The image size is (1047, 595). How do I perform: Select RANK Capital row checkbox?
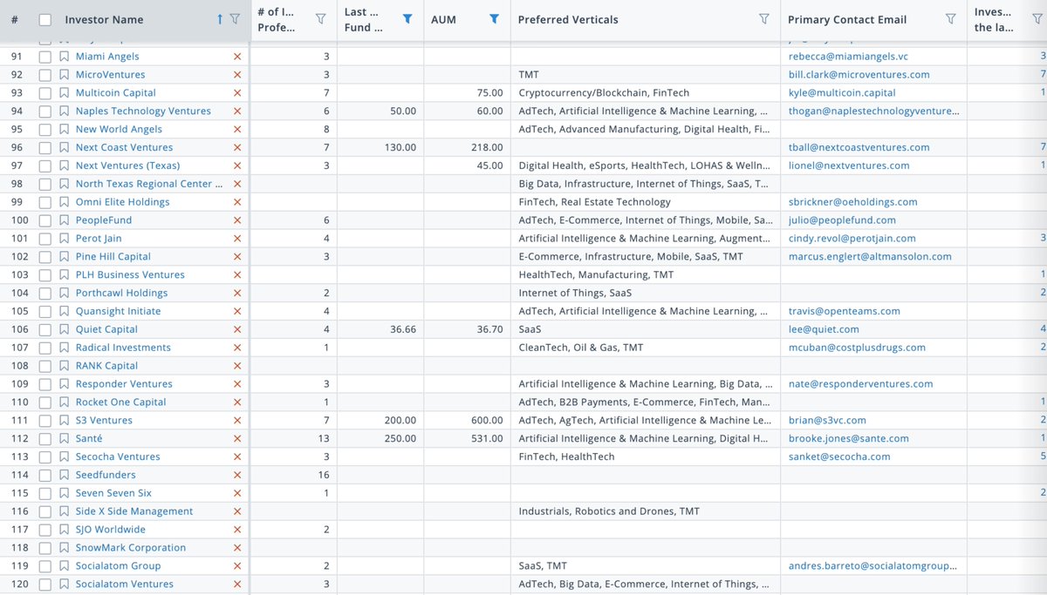[x=45, y=366]
